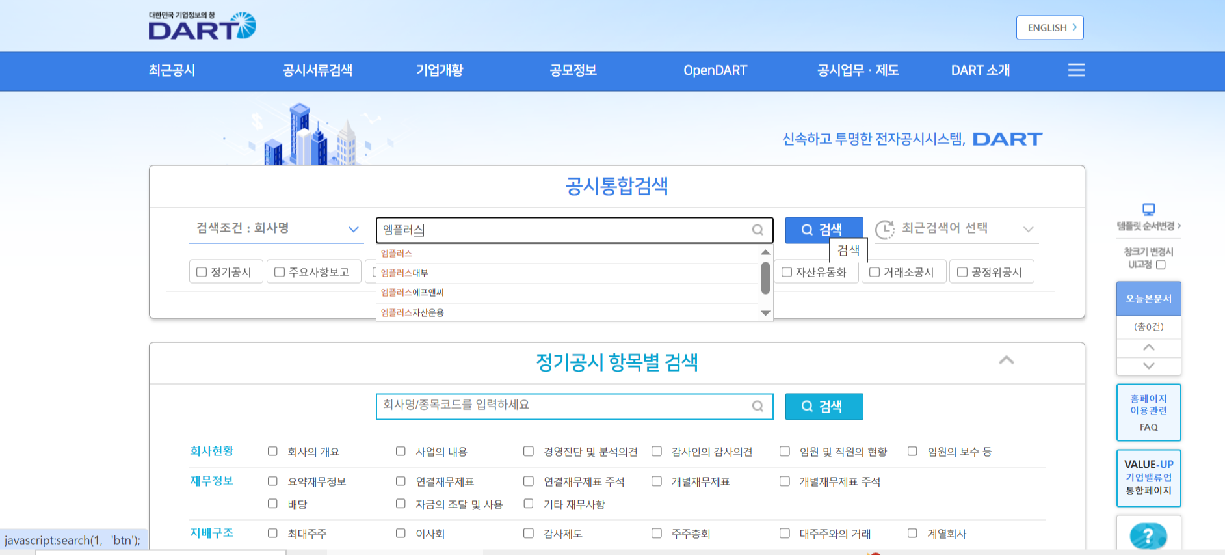1225x555 pixels.
Task: Open the 기업개황 menu
Action: [x=440, y=70]
